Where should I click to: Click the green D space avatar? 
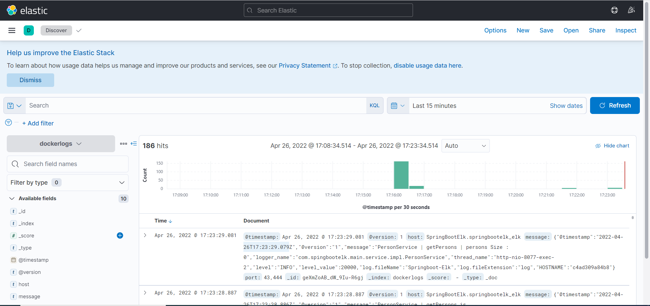29,30
